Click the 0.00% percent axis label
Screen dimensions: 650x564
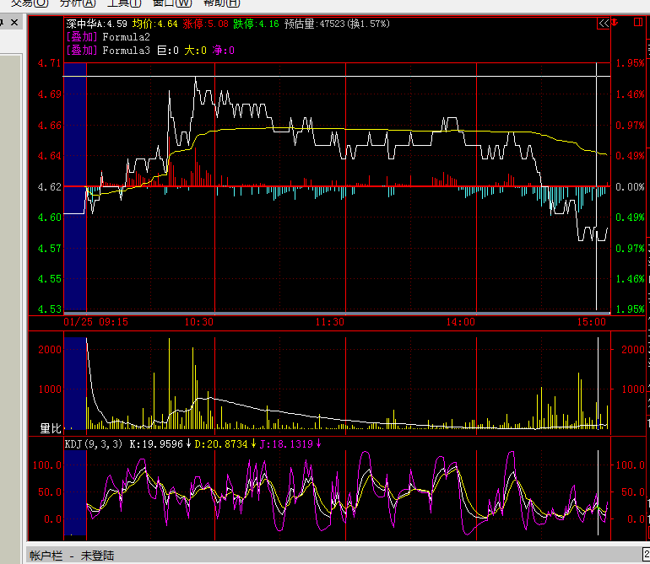[x=630, y=187]
